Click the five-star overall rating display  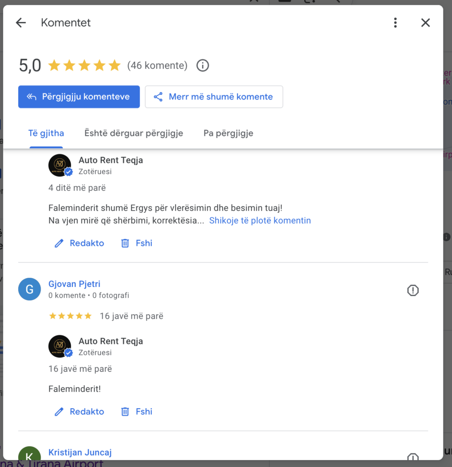click(x=84, y=66)
